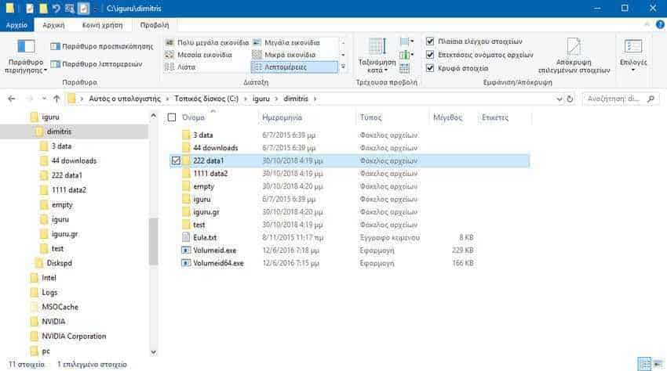667x371 pixels.
Task: Open the group-by icon dropdown
Action: 406,41
